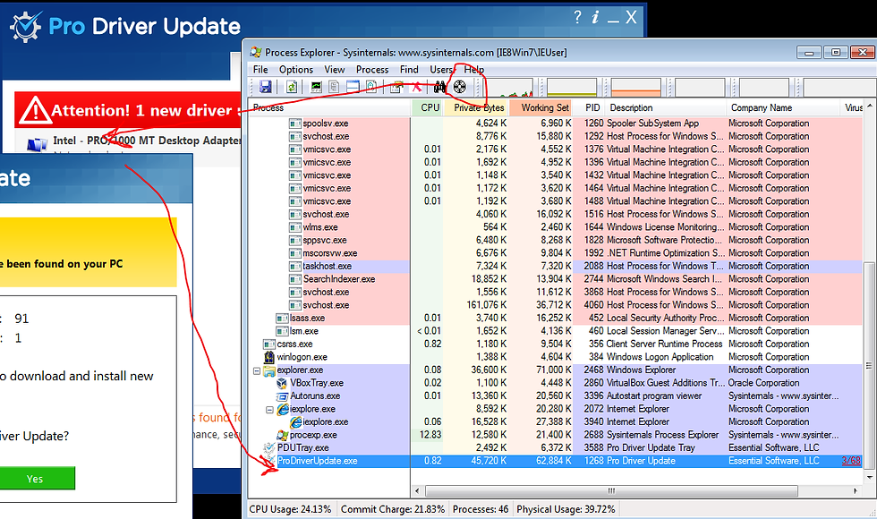
Task: Open the System Information graph icon
Action: tap(316, 87)
